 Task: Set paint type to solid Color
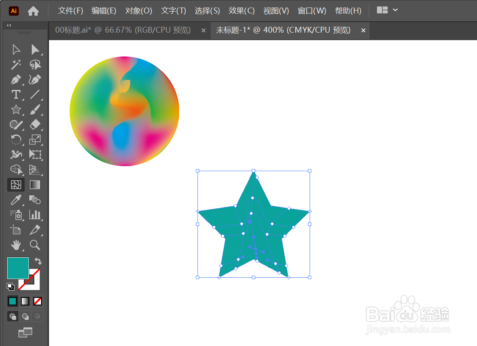click(13, 301)
